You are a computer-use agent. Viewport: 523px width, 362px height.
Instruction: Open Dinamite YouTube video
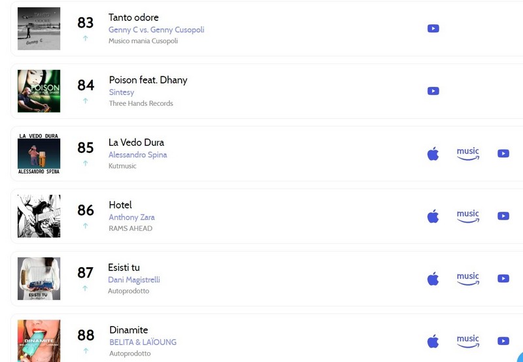503,341
